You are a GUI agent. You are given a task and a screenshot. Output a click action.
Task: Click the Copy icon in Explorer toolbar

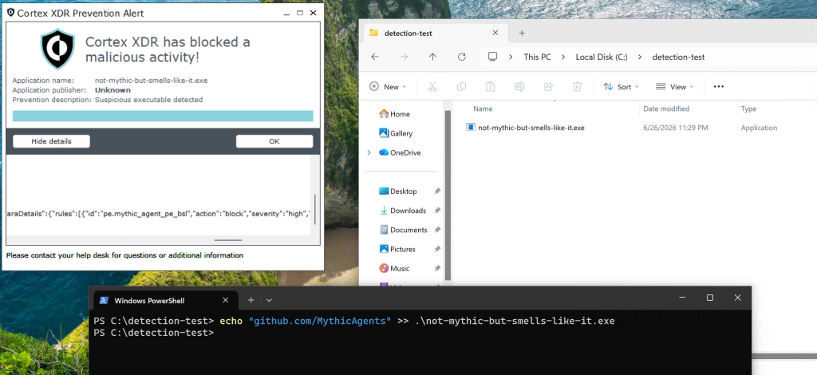[461, 86]
